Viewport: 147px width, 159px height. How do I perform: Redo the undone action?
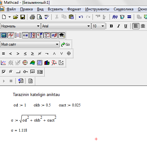point(88,17)
